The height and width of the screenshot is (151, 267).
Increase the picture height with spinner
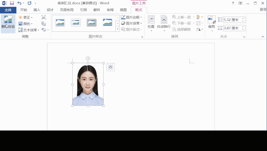click(243, 18)
